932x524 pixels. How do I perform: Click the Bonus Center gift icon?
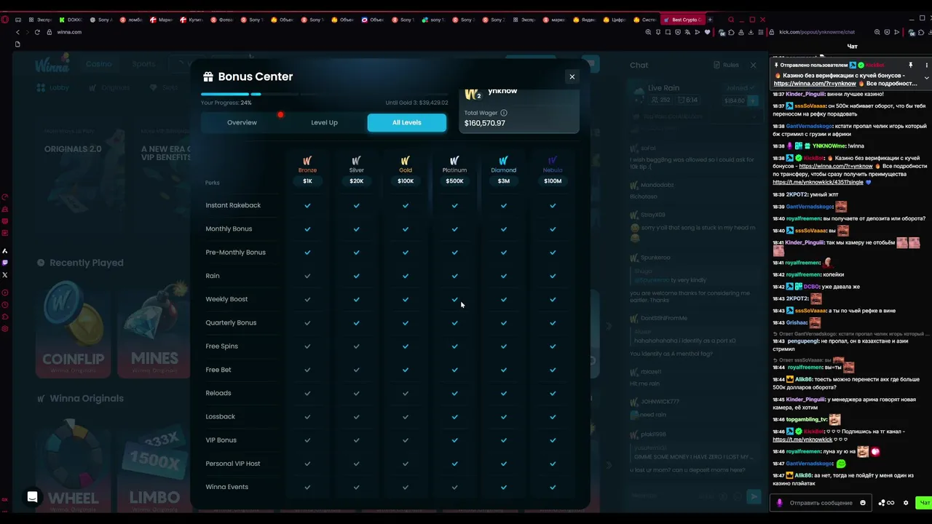point(208,76)
